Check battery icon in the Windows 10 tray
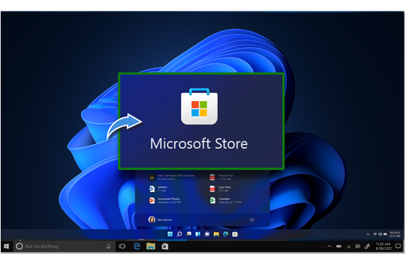This screenshot has width=405, height=264. pyautogui.click(x=339, y=246)
